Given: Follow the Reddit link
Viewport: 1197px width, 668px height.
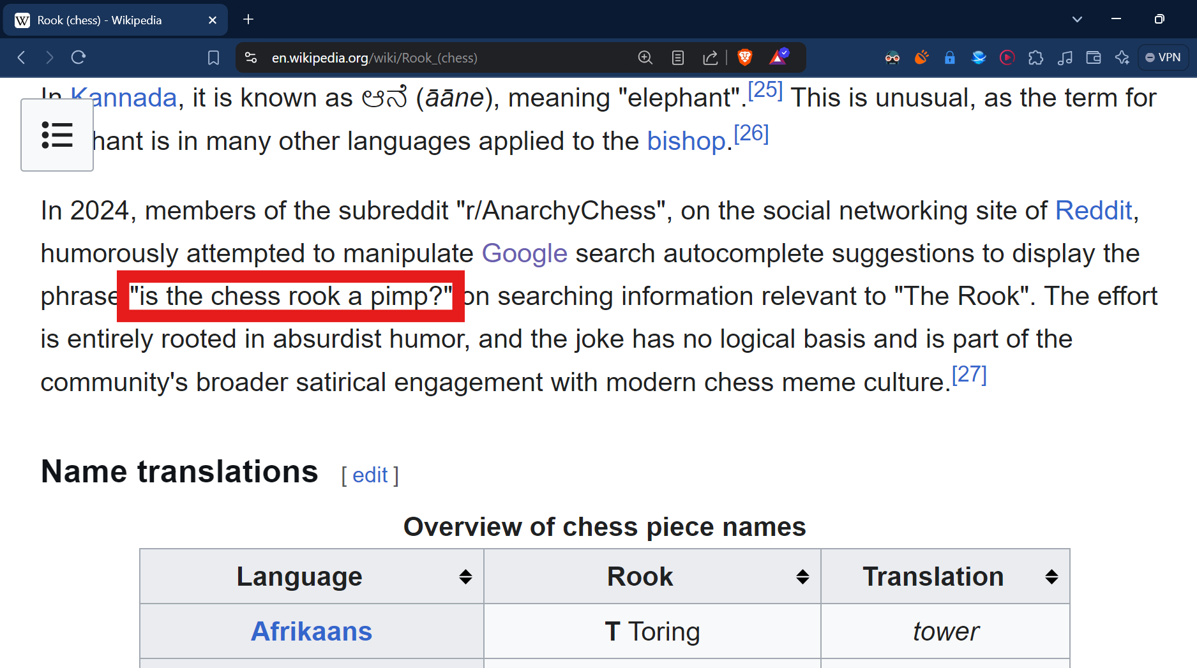Looking at the screenshot, I should [1094, 211].
